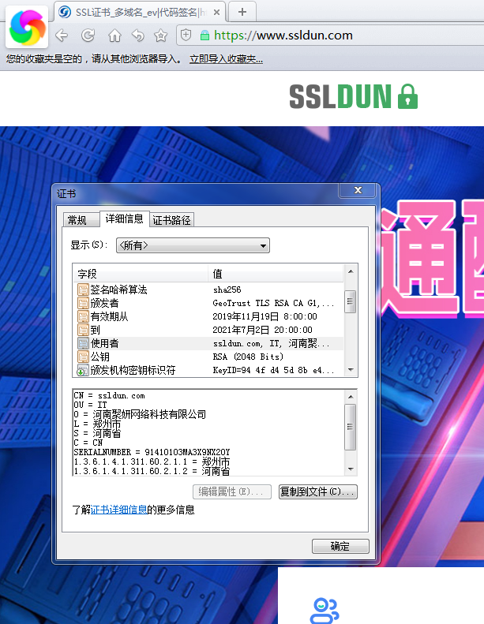This screenshot has width=484, height=624.
Task: Click the RSA (2048 Bits) value
Action: (248, 357)
